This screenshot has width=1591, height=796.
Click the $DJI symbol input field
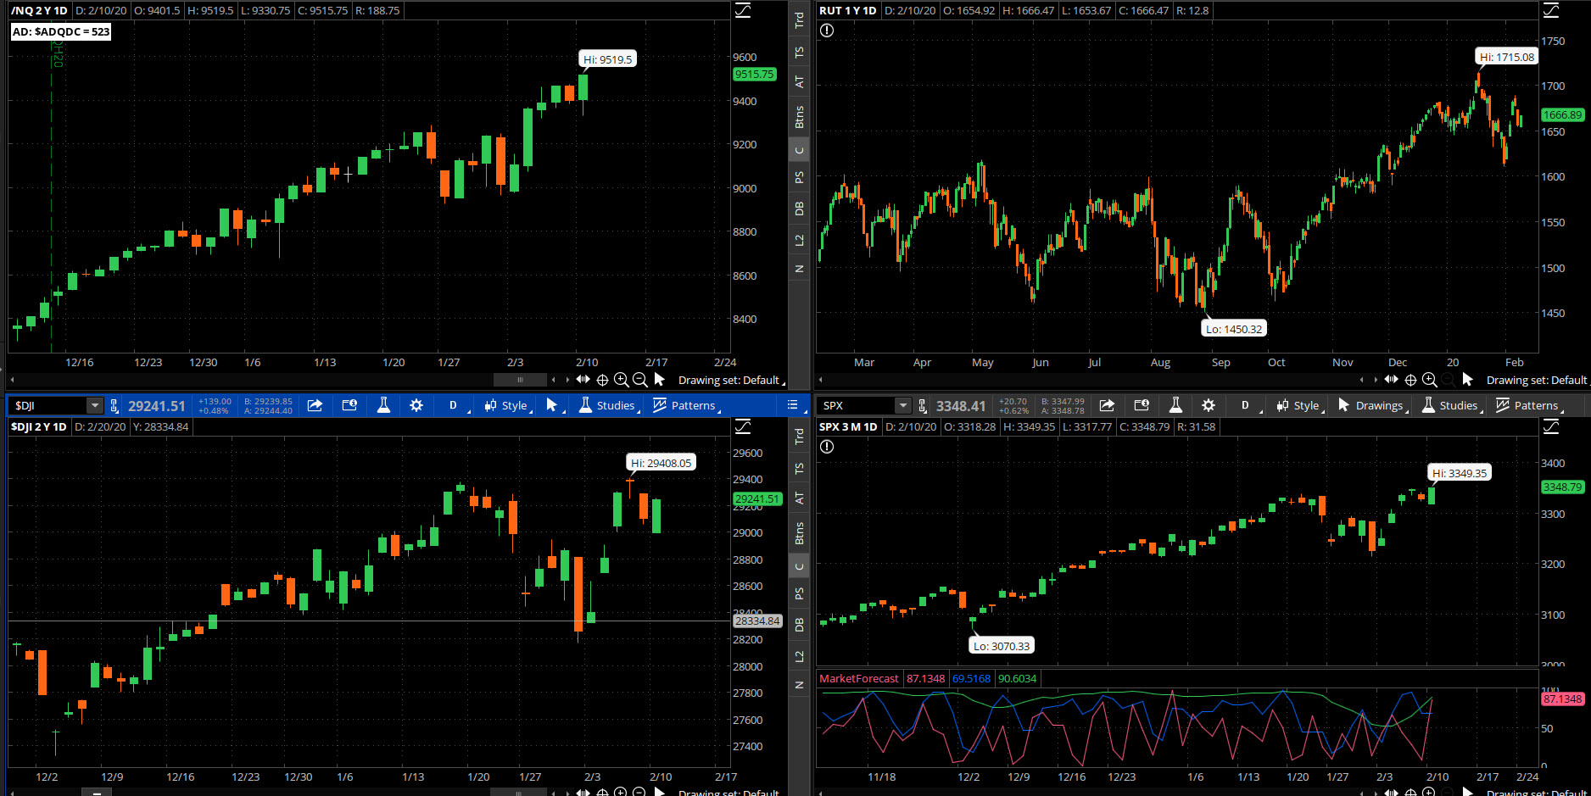[x=49, y=406]
